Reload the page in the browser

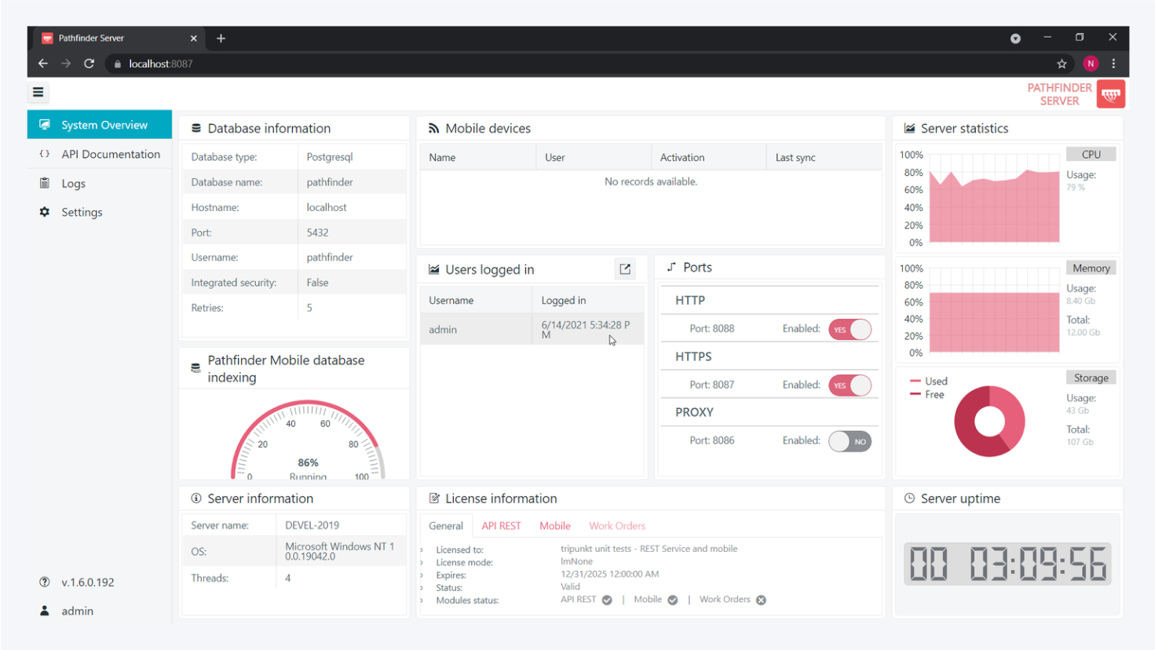[x=89, y=64]
